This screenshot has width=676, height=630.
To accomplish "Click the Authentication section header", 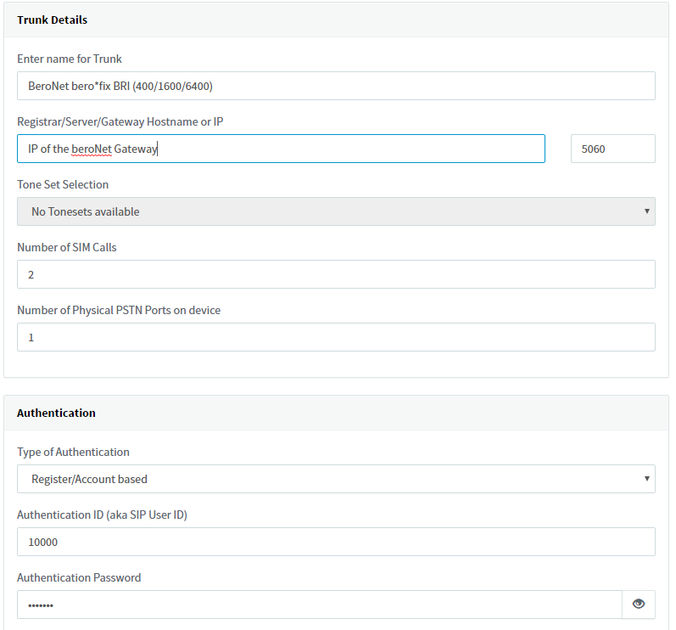I will (x=56, y=413).
